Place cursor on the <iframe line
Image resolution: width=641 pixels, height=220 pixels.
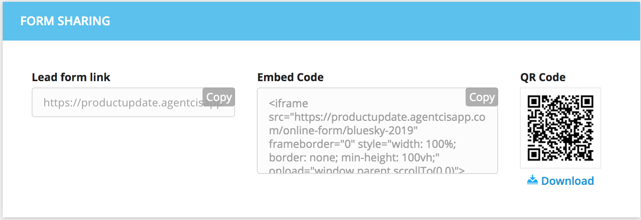[x=288, y=103]
